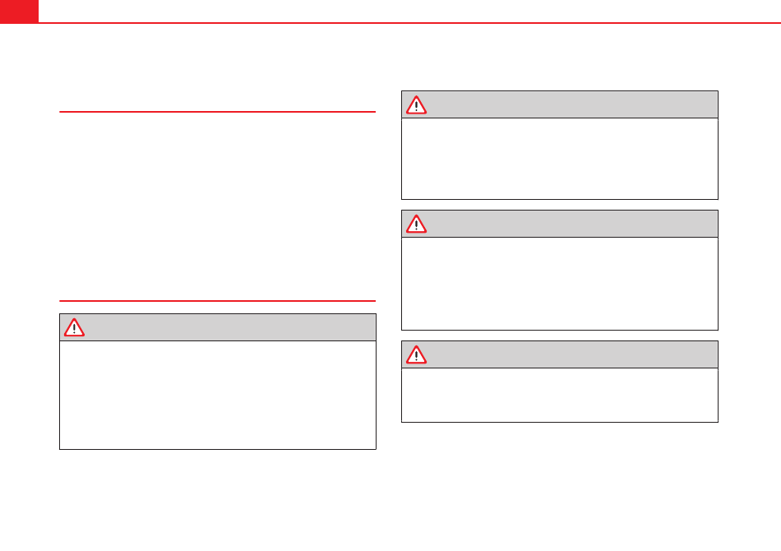
Task: Click the warning triangle in the middle right-column box
Action: 417,225
